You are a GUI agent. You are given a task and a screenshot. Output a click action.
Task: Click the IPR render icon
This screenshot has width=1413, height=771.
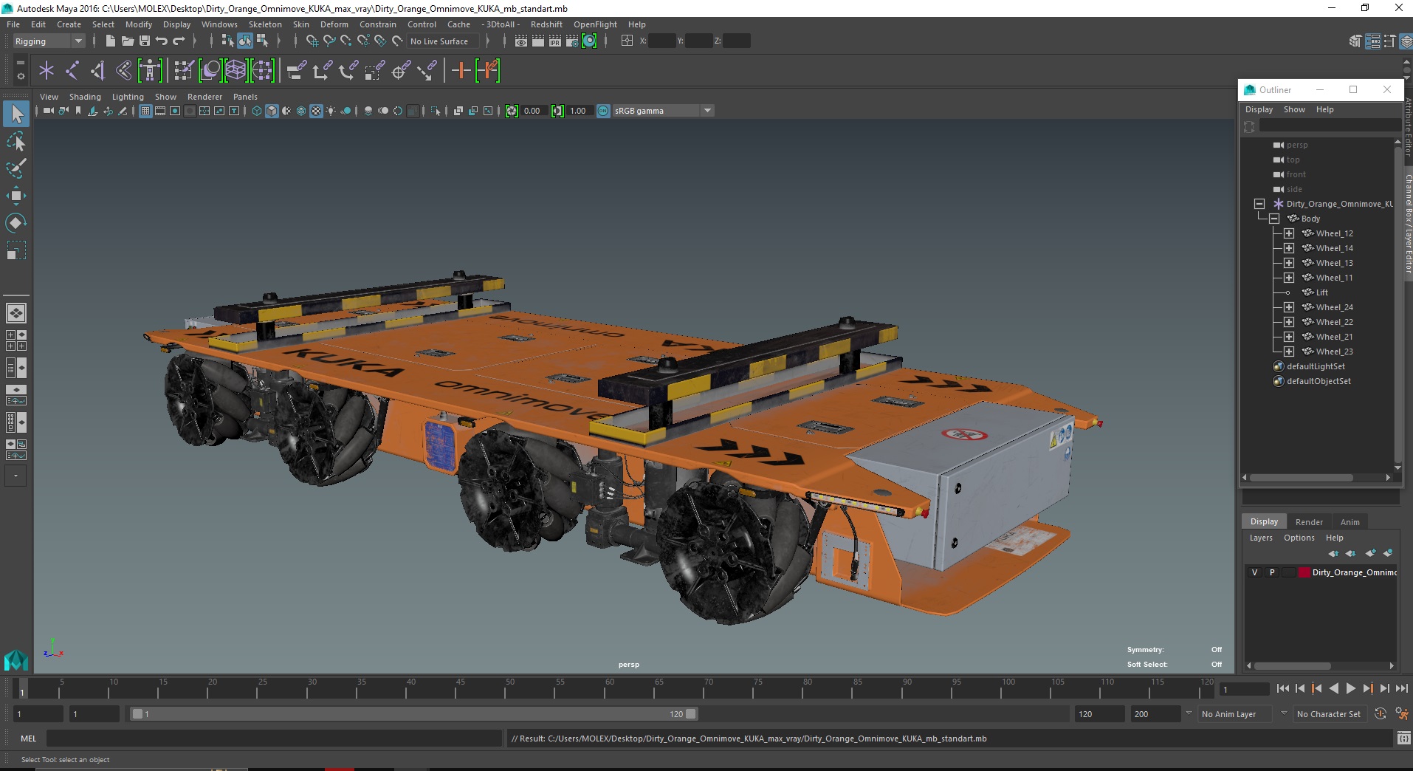click(x=555, y=41)
